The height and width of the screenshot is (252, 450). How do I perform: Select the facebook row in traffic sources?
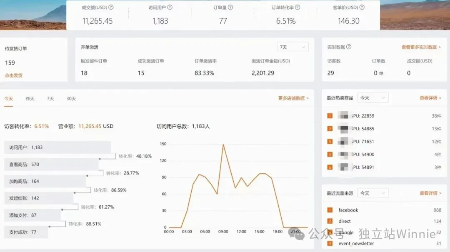click(347, 210)
